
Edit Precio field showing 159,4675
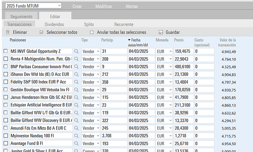(184, 51)
